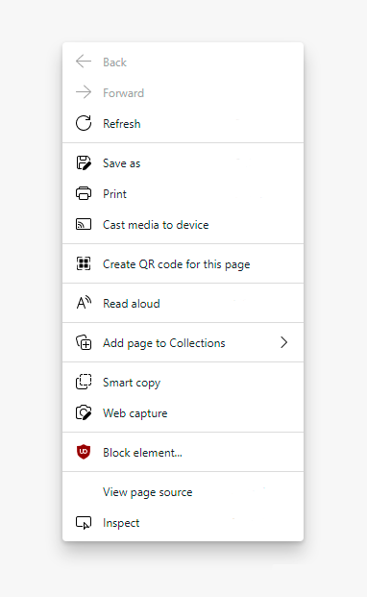The height and width of the screenshot is (597, 367).
Task: Click the printer icon
Action: point(84,193)
